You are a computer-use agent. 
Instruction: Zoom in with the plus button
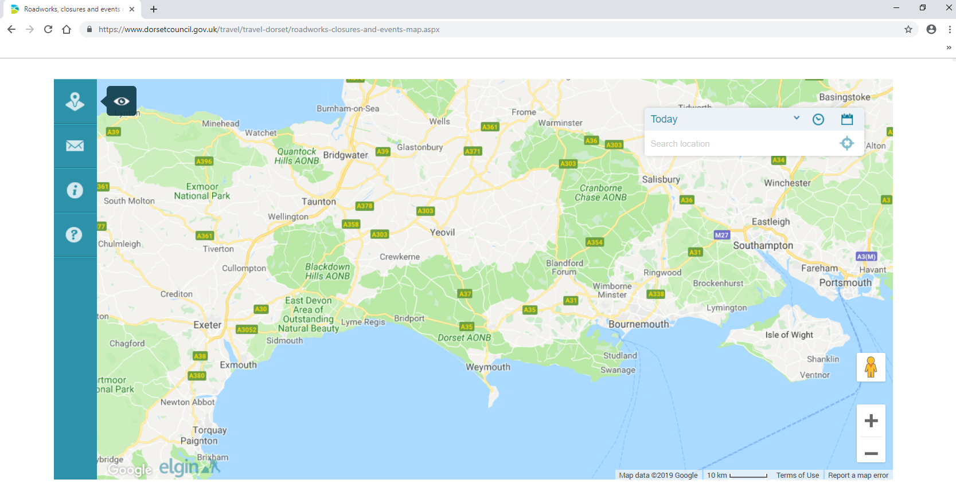pos(871,421)
